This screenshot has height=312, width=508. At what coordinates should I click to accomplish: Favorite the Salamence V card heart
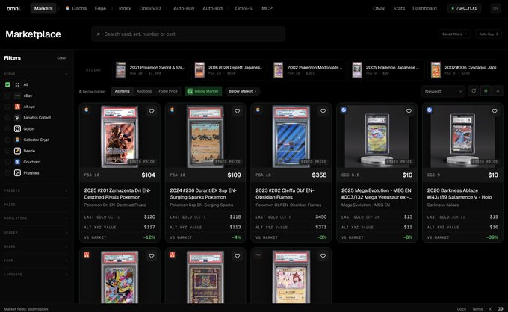[x=495, y=111]
